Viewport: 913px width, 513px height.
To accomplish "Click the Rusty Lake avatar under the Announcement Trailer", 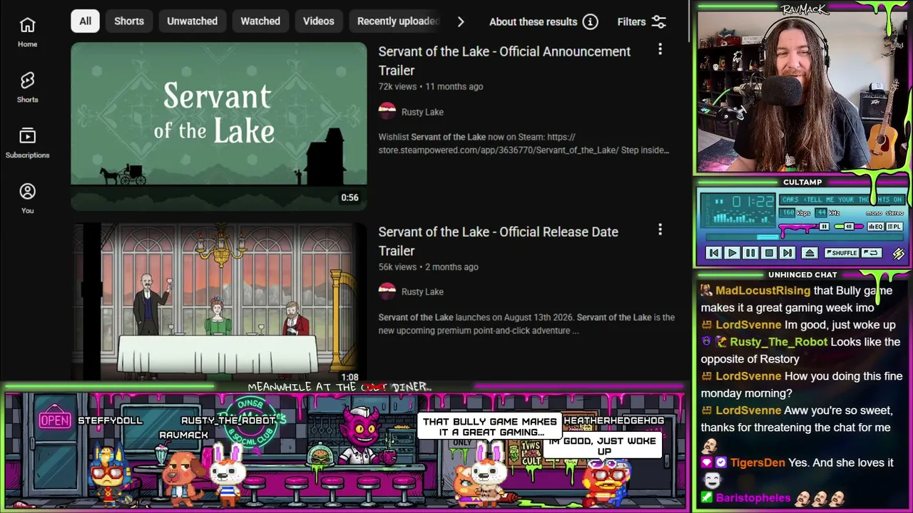I will pyautogui.click(x=387, y=111).
